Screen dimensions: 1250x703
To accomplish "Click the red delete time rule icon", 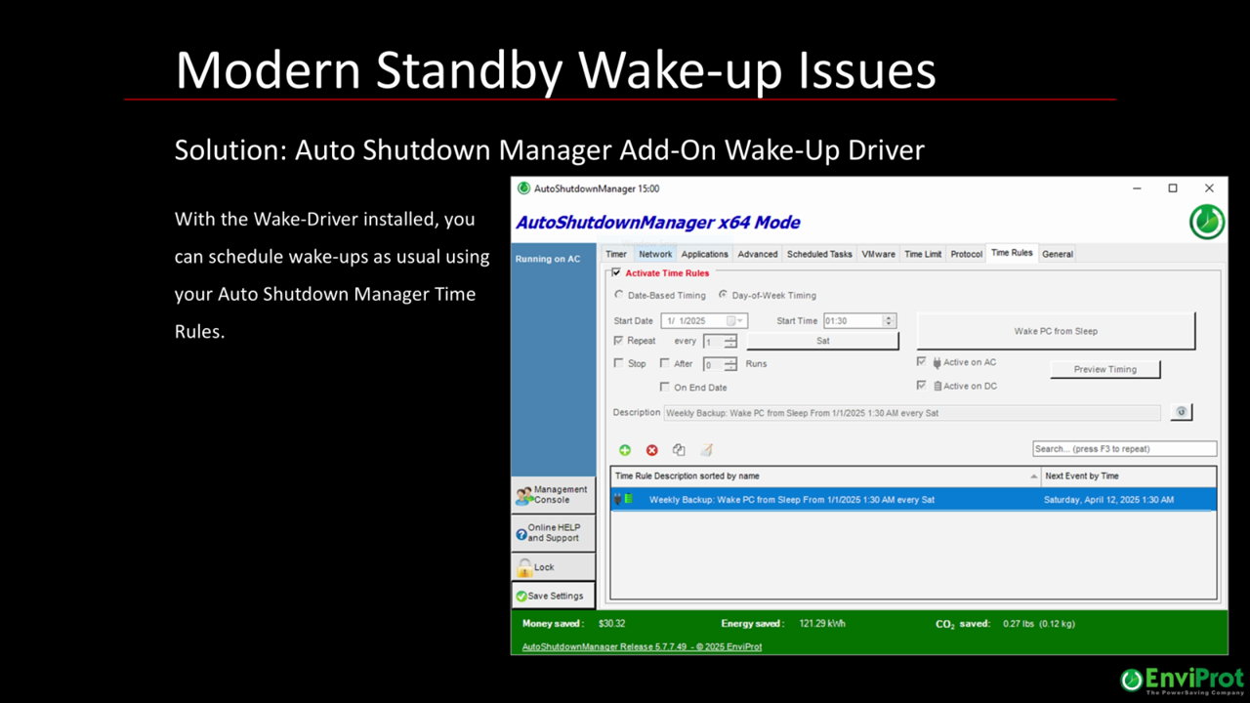I will point(652,450).
